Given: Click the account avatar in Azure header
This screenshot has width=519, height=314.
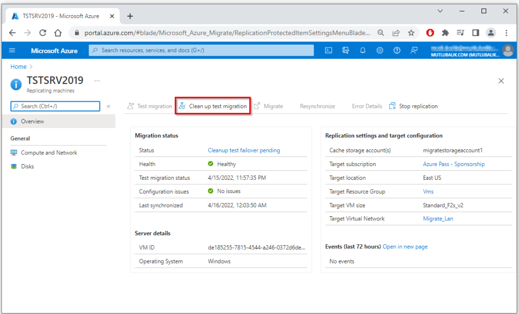Looking at the screenshot, I should pos(508,50).
